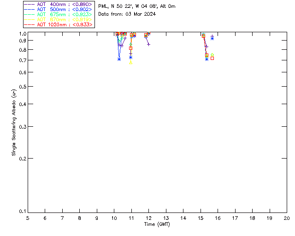Click the y-axis tick label 0.9
295x236 pixels.
[x=23, y=41]
